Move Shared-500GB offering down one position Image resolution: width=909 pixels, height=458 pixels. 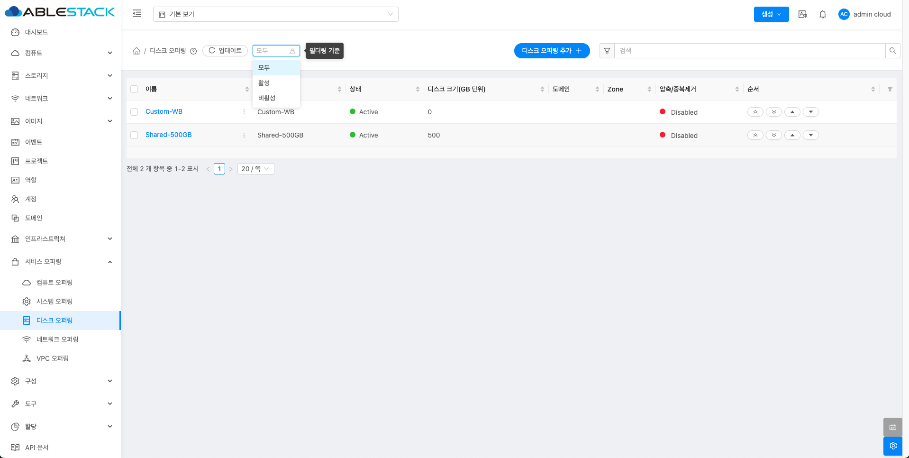[810, 135]
